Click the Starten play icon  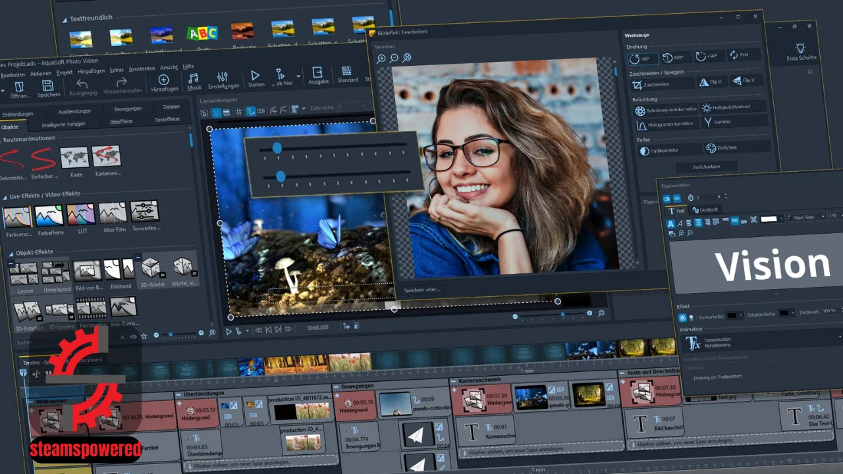tap(256, 75)
